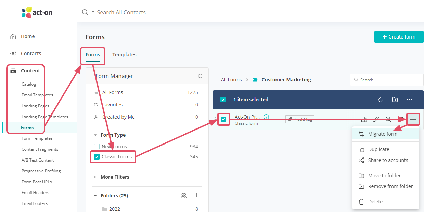Click the Content stack icon
The image size is (424, 212).
pos(13,71)
